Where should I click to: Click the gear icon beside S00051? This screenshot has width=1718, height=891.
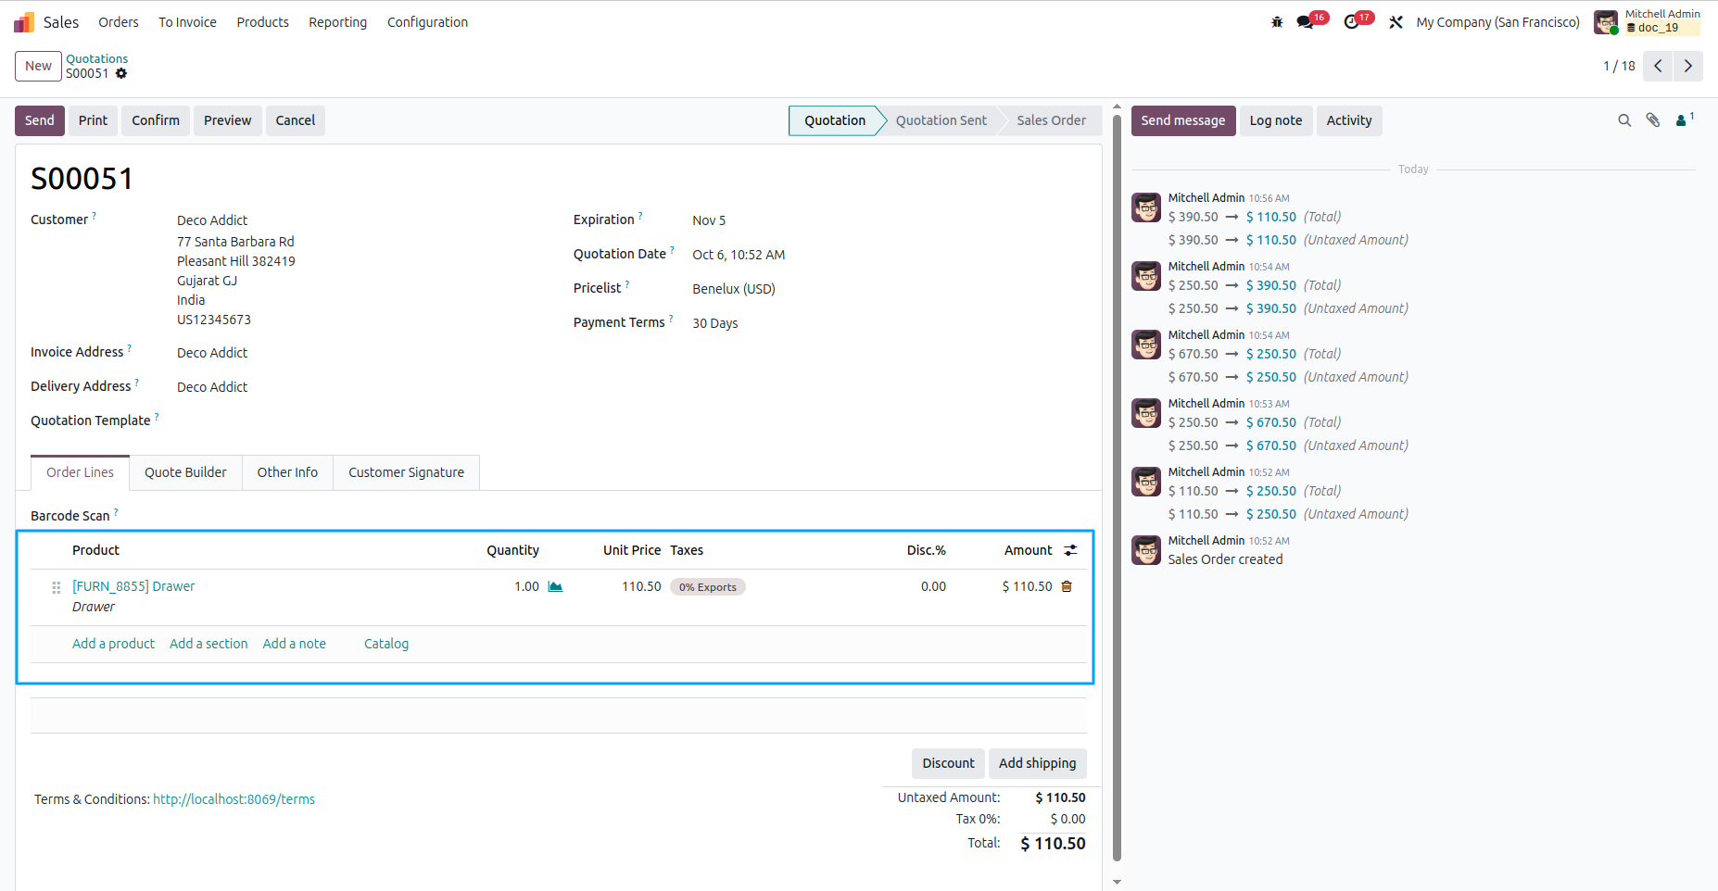pos(121,73)
